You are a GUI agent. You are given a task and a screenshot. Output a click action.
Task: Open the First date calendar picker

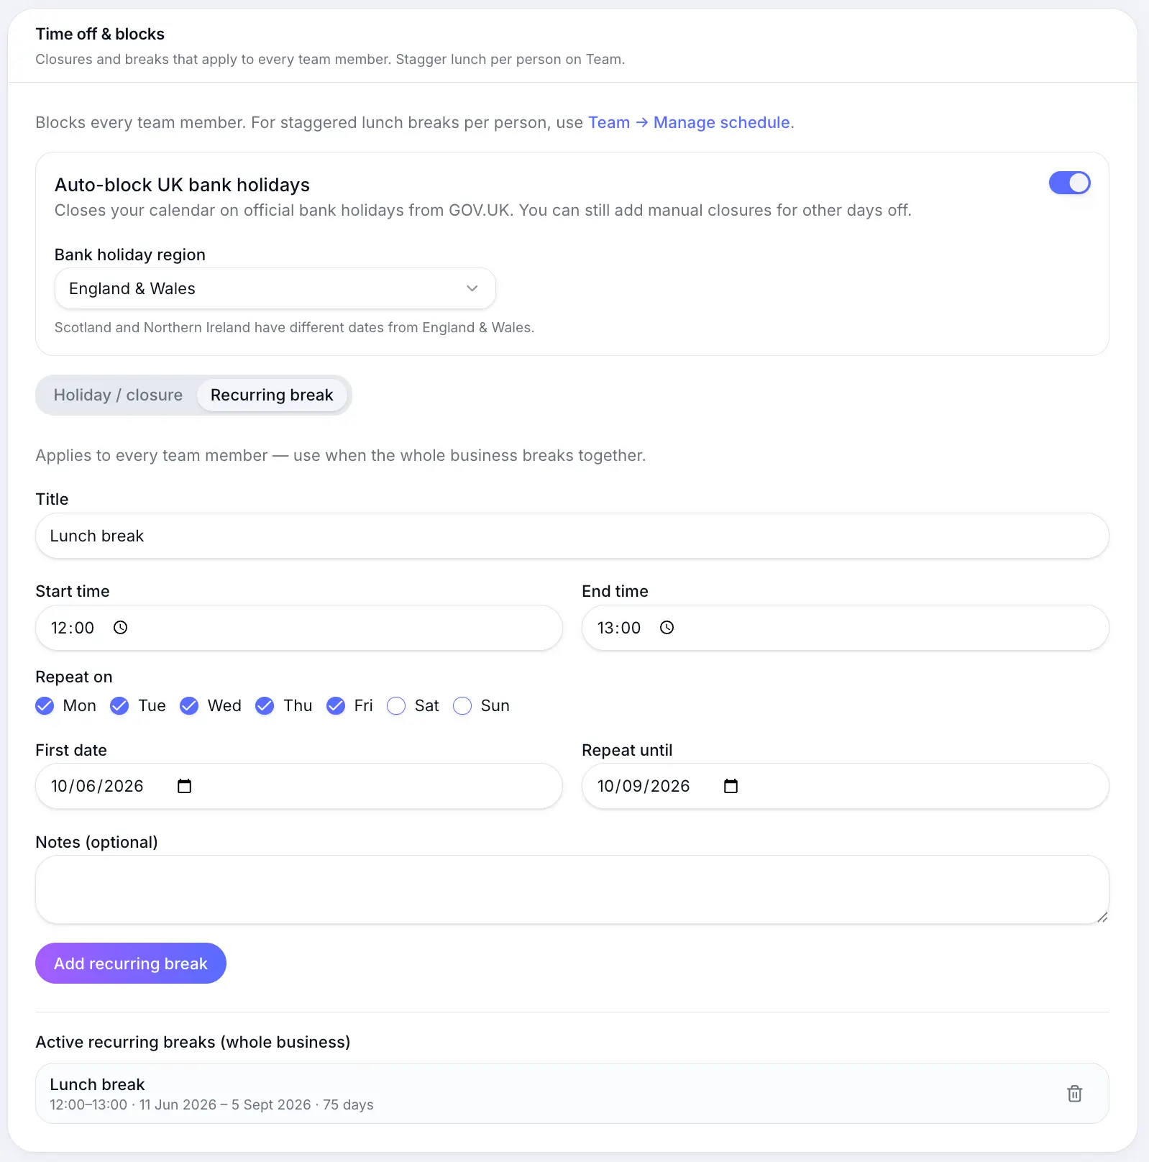coord(185,786)
